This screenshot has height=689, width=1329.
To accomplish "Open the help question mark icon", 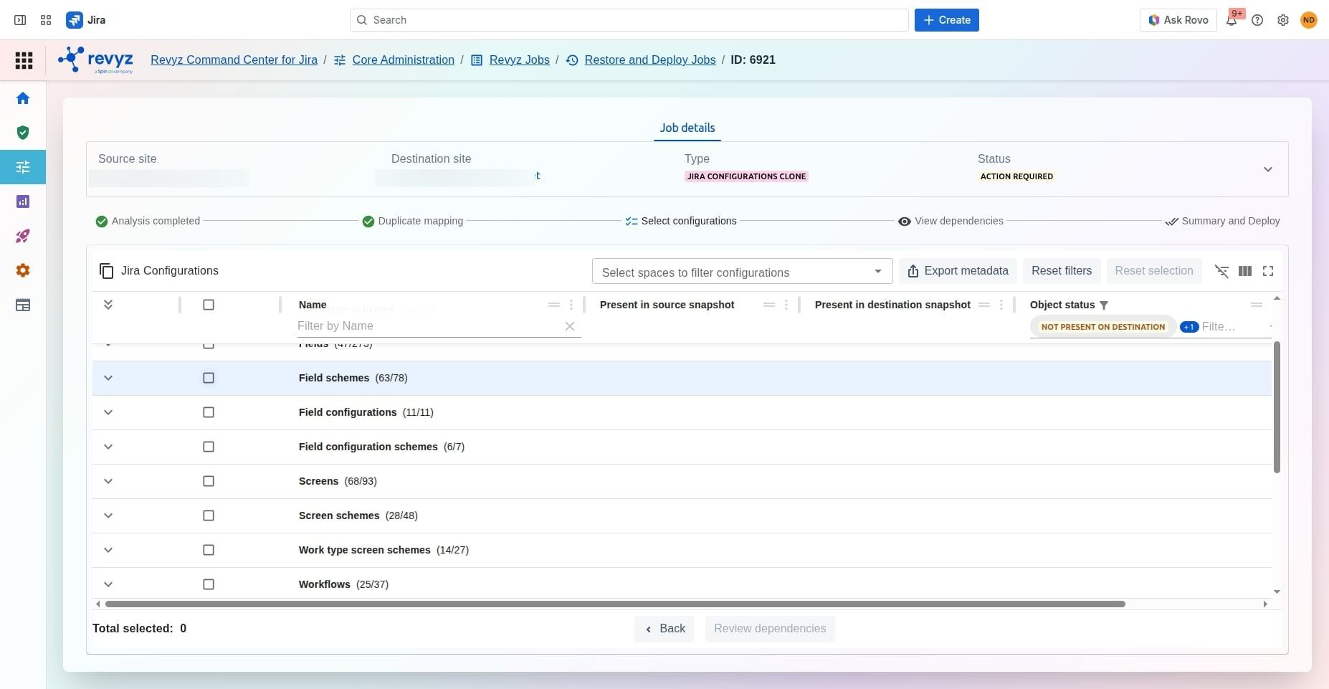I will click(1257, 20).
